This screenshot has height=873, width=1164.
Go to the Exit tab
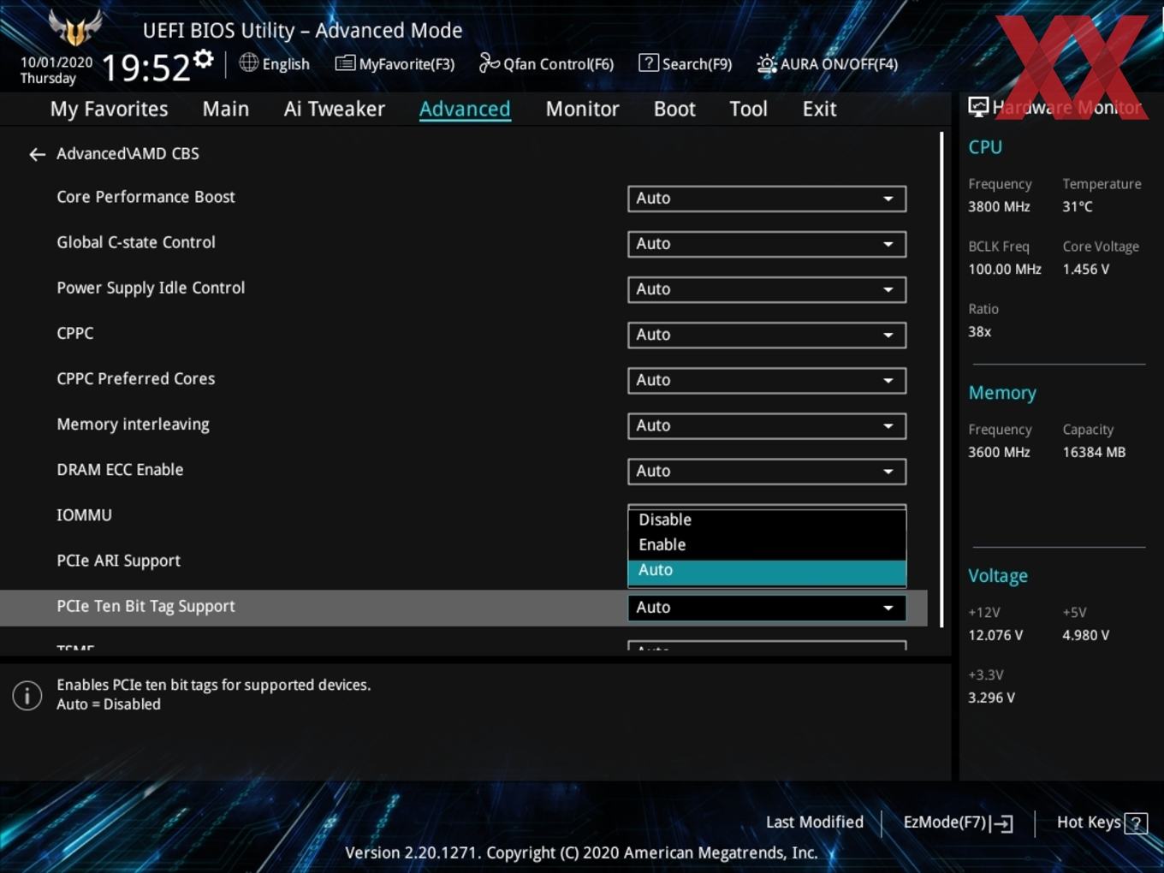pyautogui.click(x=819, y=109)
